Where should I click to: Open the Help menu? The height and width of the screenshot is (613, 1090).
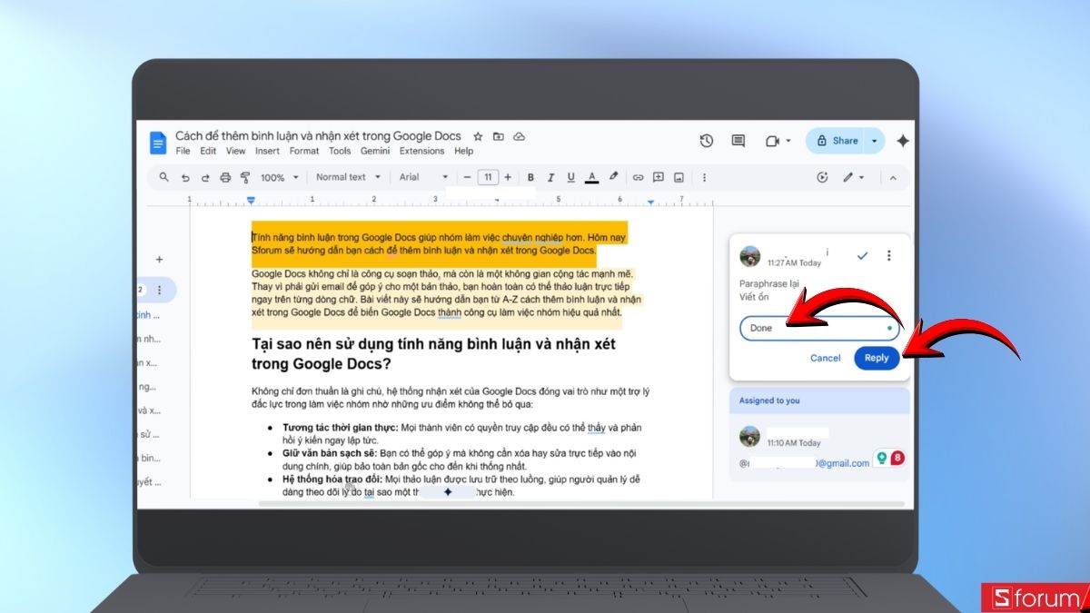(463, 151)
